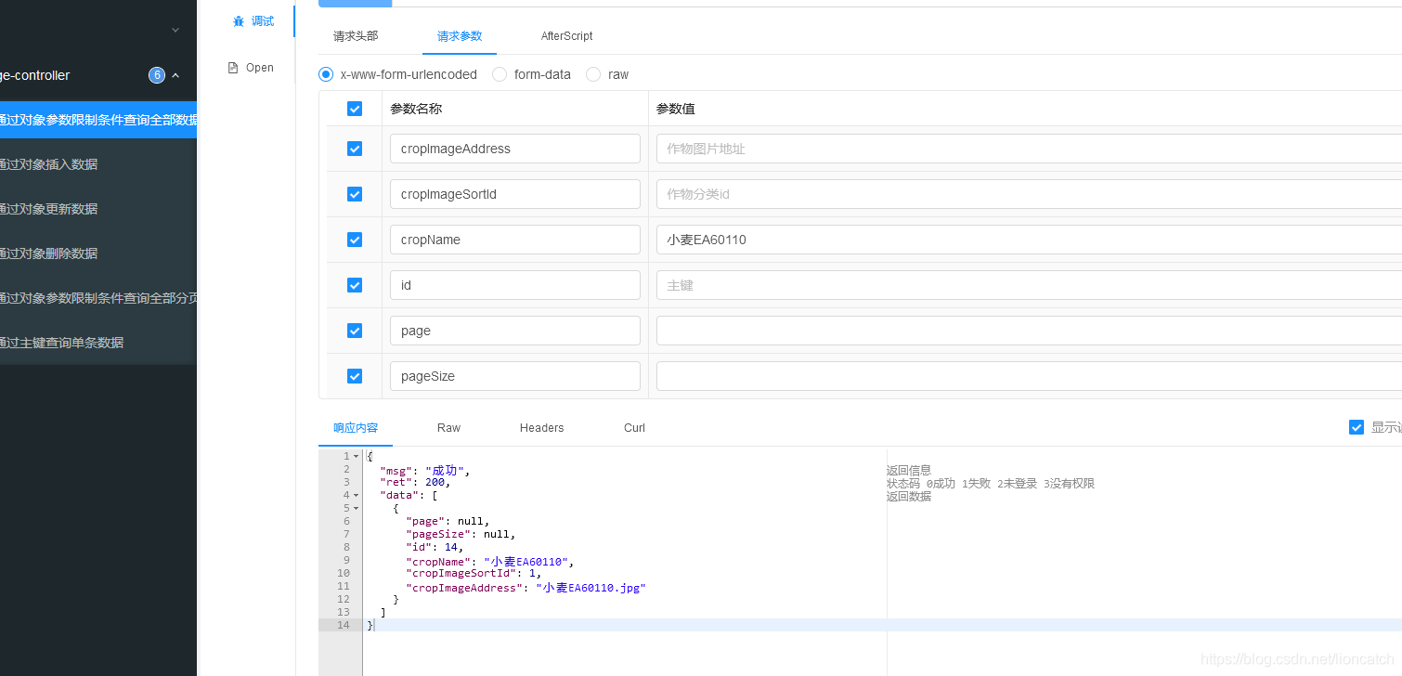Click the "id": 14 line
Screen dimensions: 1402x676
(435, 547)
